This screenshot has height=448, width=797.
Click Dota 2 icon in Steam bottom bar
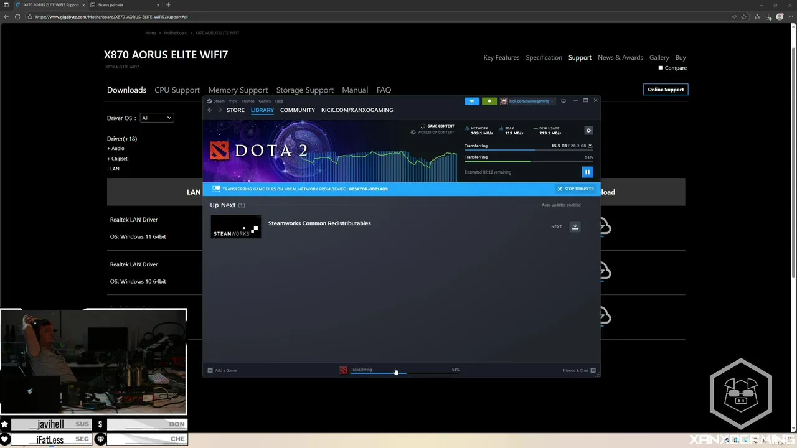coord(343,370)
